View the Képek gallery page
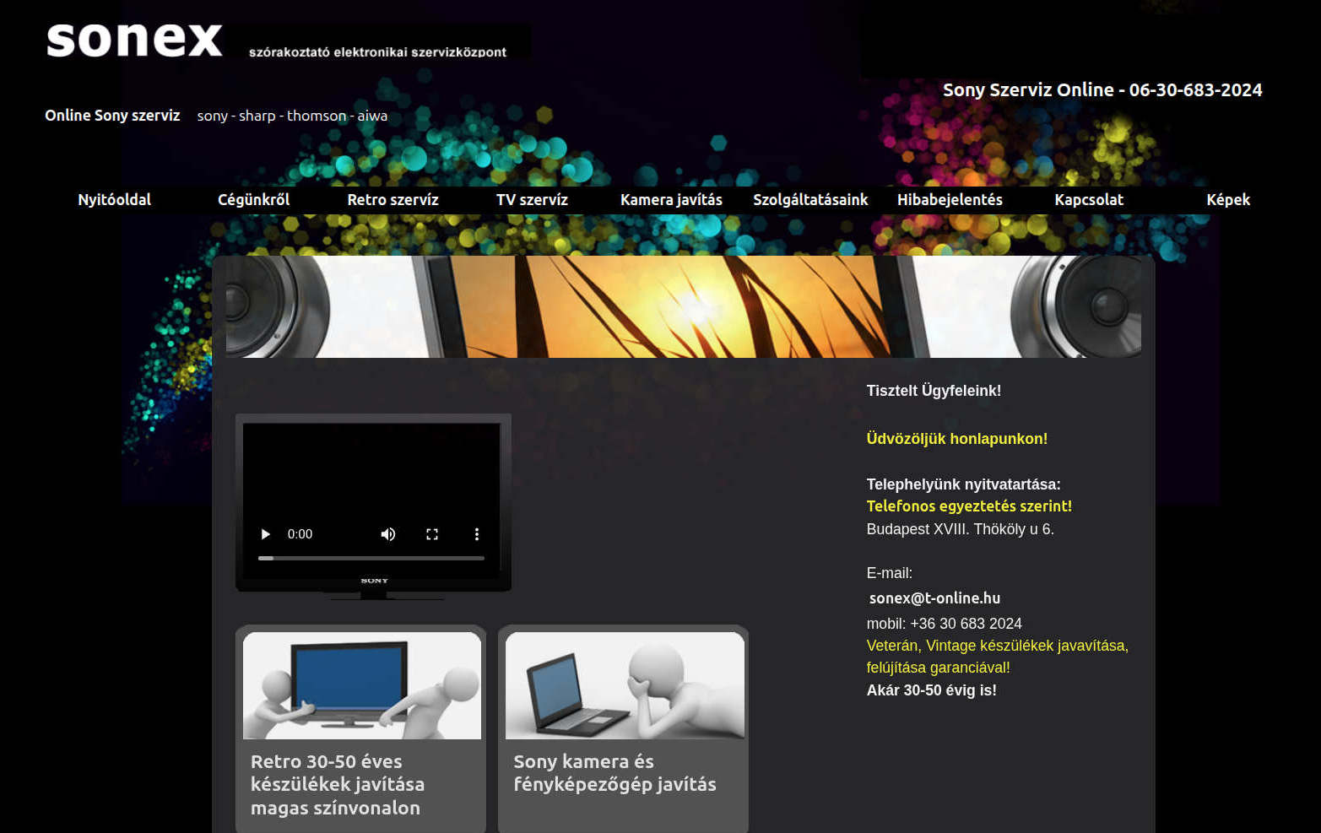This screenshot has height=833, width=1321. click(1228, 200)
